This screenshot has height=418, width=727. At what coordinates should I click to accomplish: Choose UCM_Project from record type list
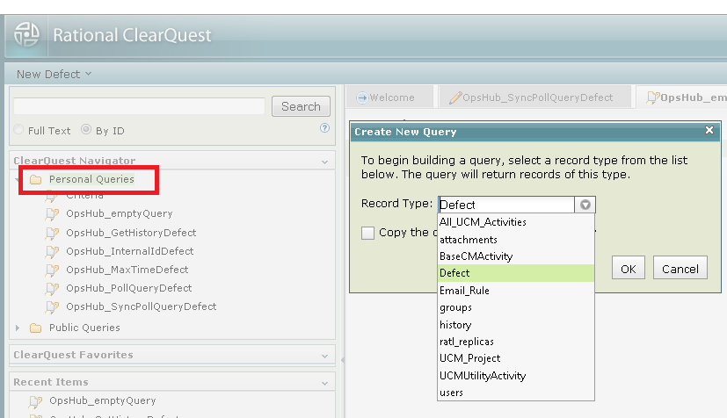pyautogui.click(x=470, y=358)
